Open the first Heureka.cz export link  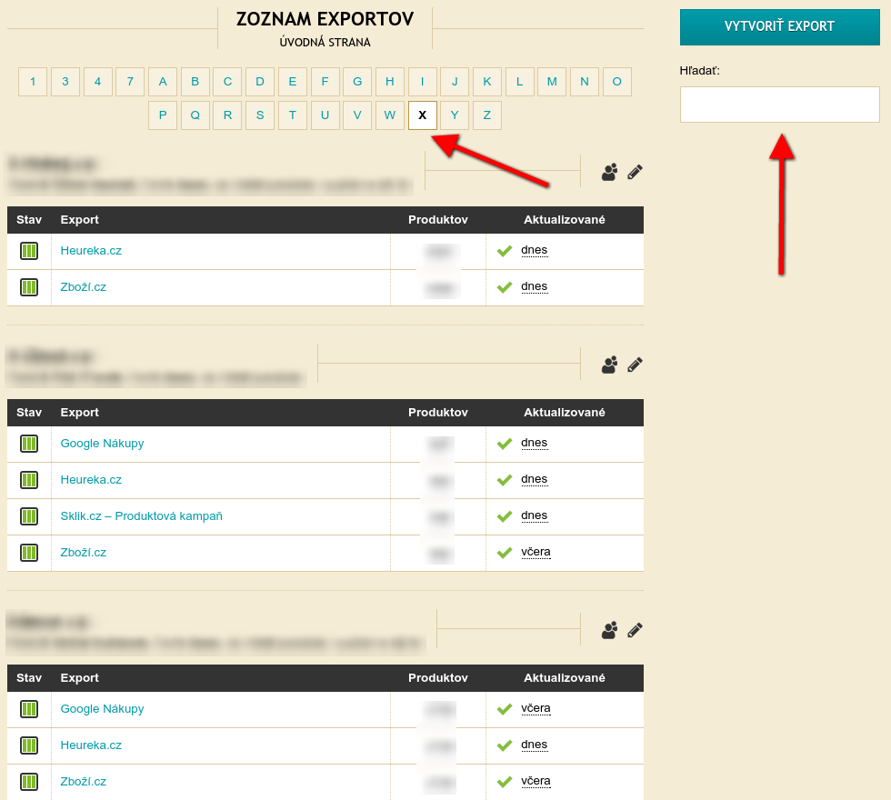(x=91, y=251)
